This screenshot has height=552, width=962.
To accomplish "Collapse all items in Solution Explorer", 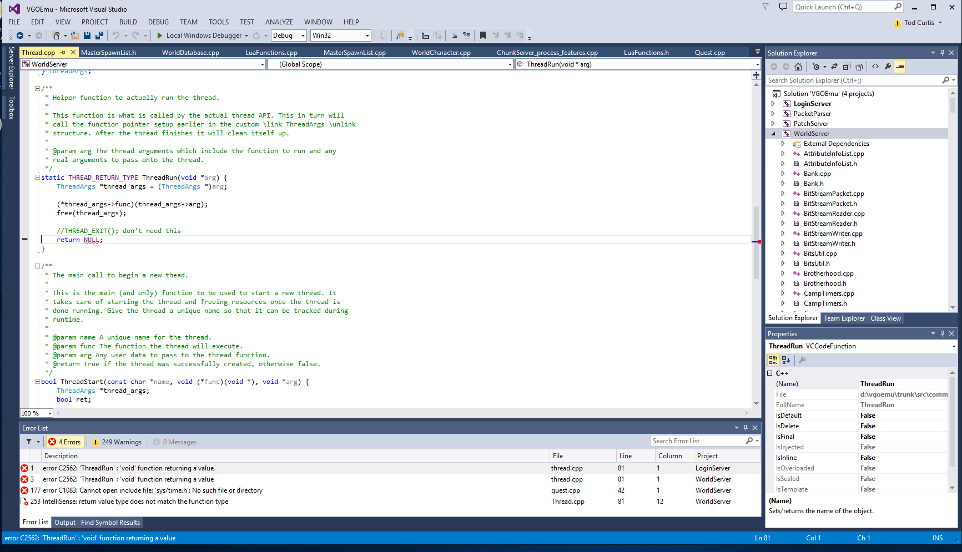I will click(x=847, y=67).
